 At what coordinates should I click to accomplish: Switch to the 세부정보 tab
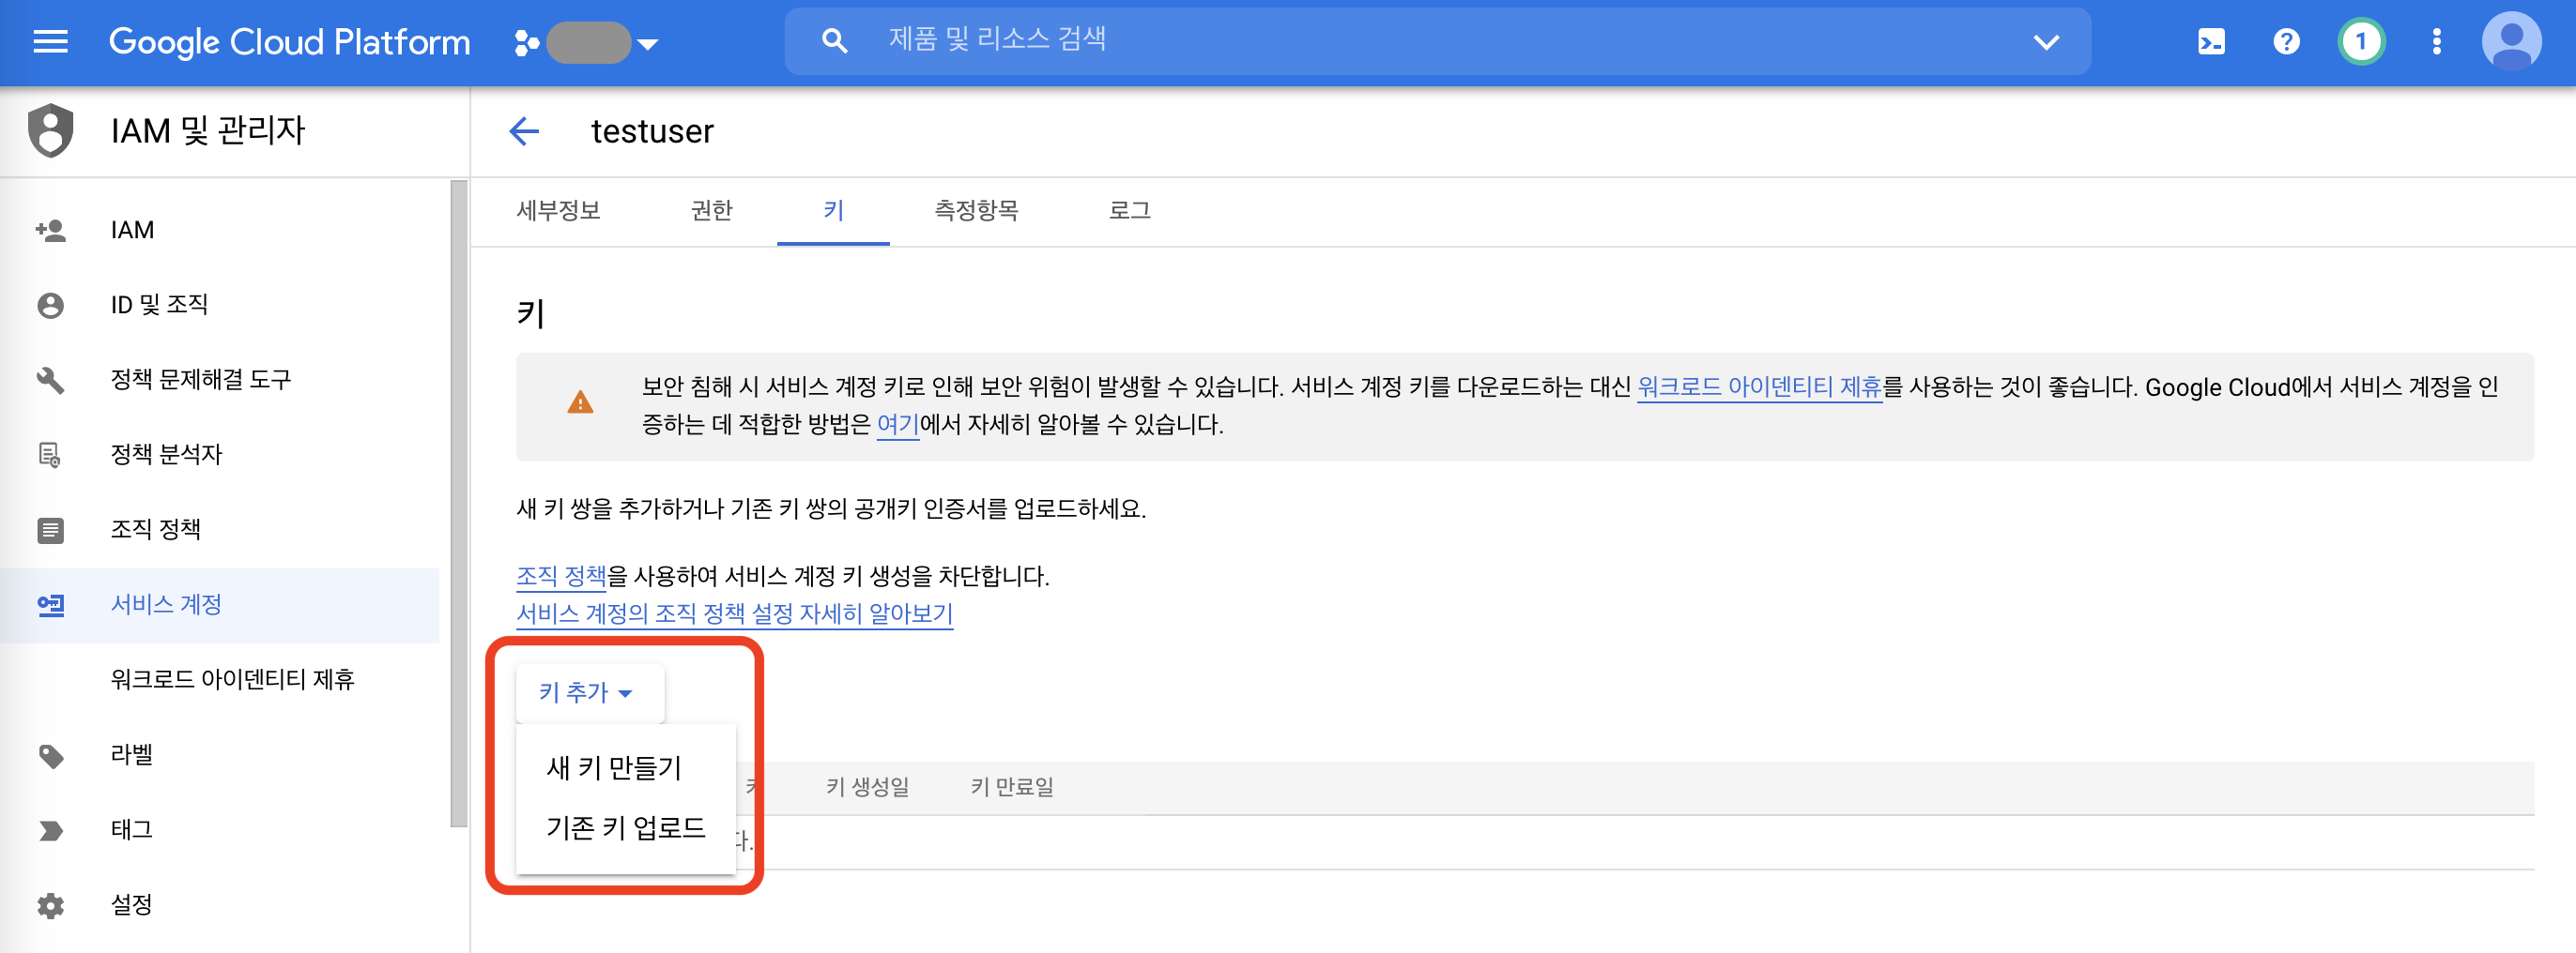(558, 211)
